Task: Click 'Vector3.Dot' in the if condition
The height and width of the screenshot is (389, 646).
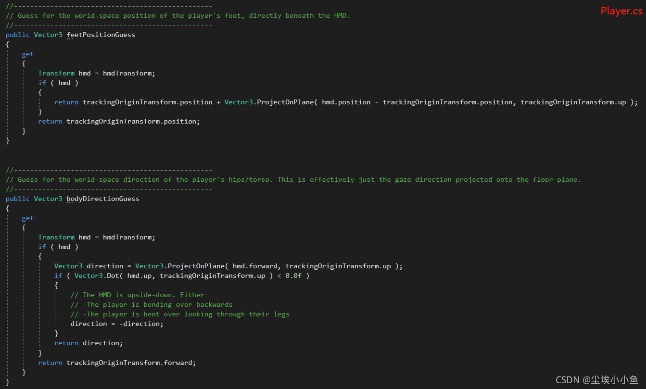Action: coord(97,276)
